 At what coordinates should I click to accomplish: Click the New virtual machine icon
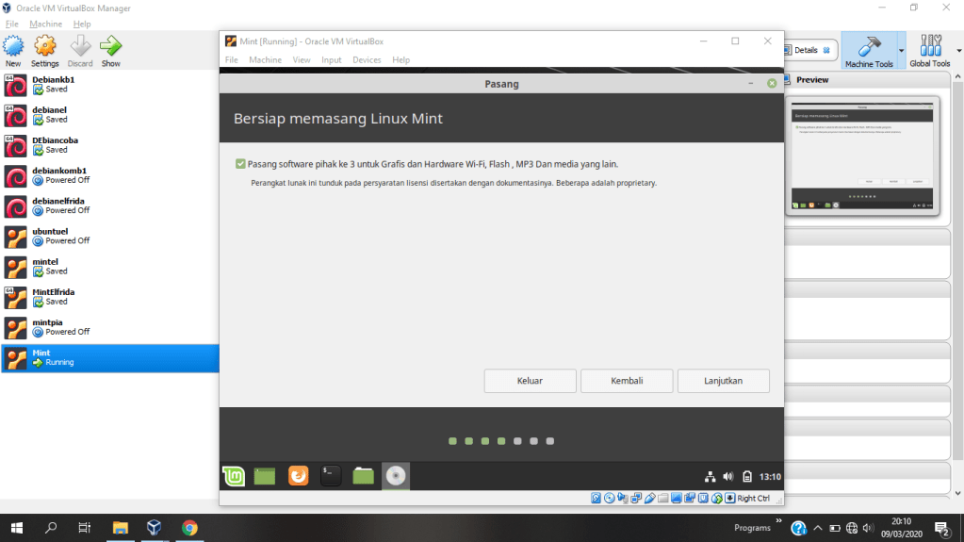point(13,51)
